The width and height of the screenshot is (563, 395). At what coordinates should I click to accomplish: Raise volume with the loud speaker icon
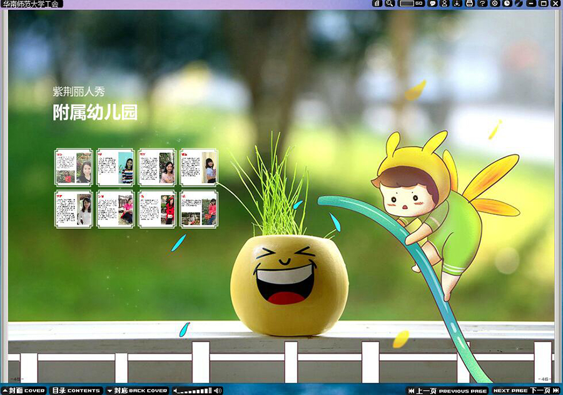coord(218,391)
